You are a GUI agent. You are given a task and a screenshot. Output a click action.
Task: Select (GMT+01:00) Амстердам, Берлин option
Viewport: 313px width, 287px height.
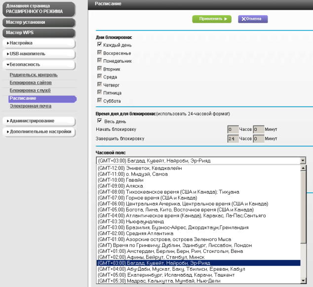coord(198,251)
